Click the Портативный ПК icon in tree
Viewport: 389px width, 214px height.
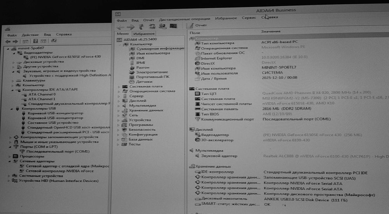coord(132,77)
